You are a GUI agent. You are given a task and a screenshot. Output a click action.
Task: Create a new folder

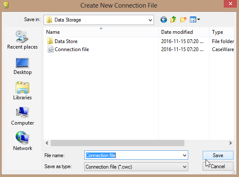(x=183, y=19)
